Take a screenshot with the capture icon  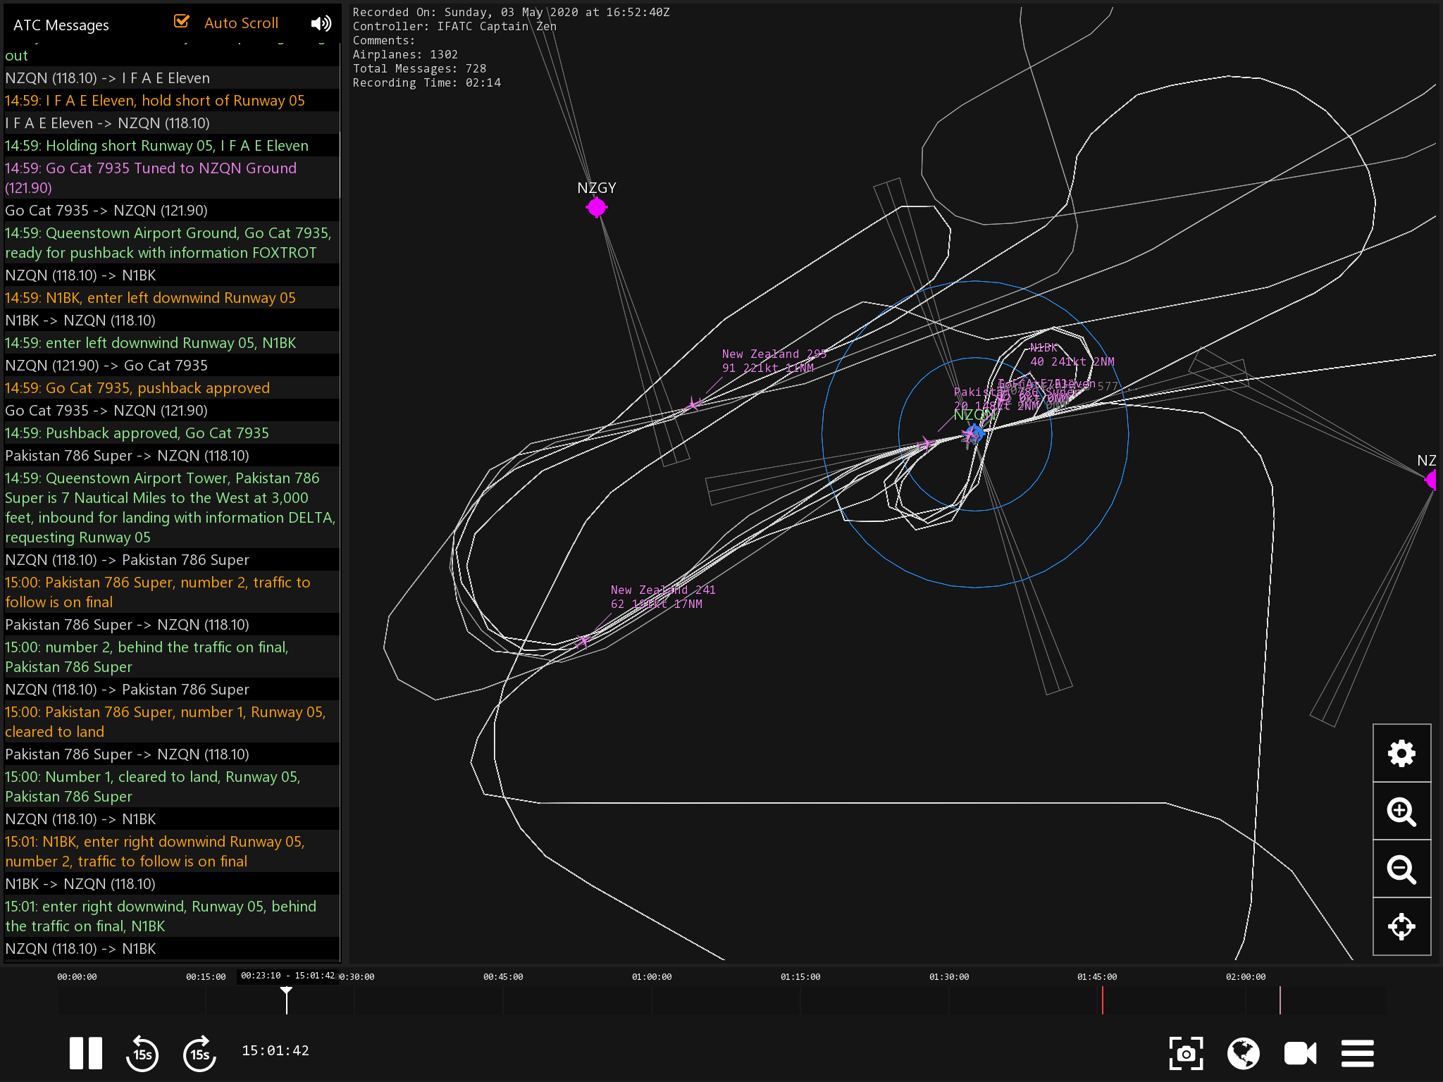pyautogui.click(x=1186, y=1054)
